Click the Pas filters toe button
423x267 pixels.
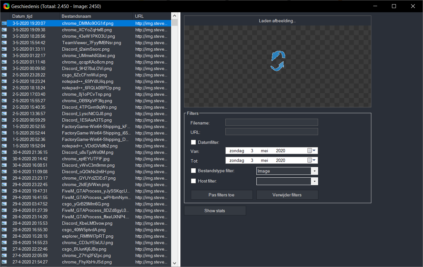pos(222,195)
